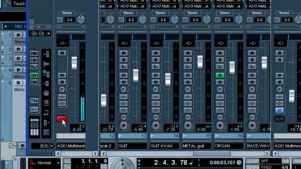Open the folder icon at bottom left
The height and width of the screenshot is (169, 301).
[x=12, y=146]
